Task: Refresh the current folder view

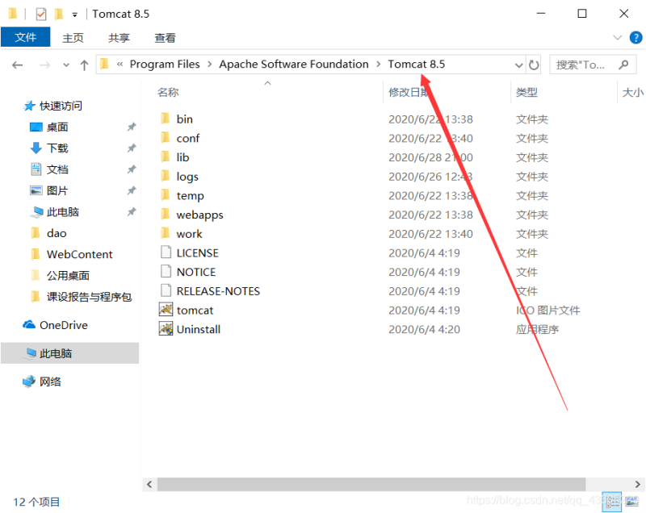Action: point(534,65)
